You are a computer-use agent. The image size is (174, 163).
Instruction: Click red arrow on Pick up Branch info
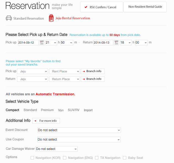[84, 71]
